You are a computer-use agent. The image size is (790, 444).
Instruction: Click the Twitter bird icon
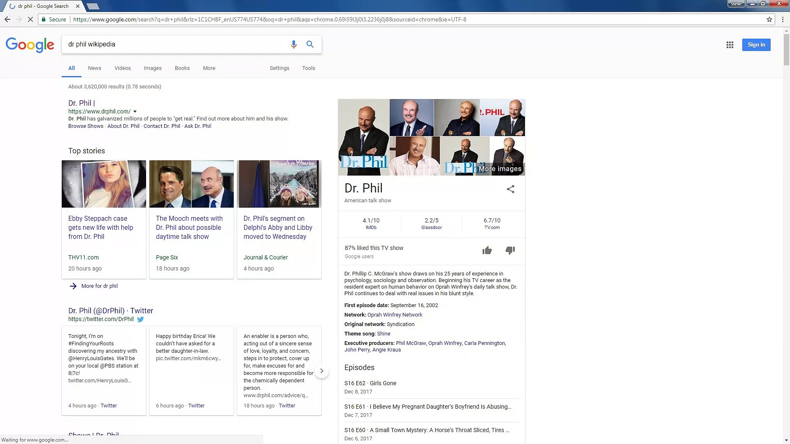tap(140, 319)
